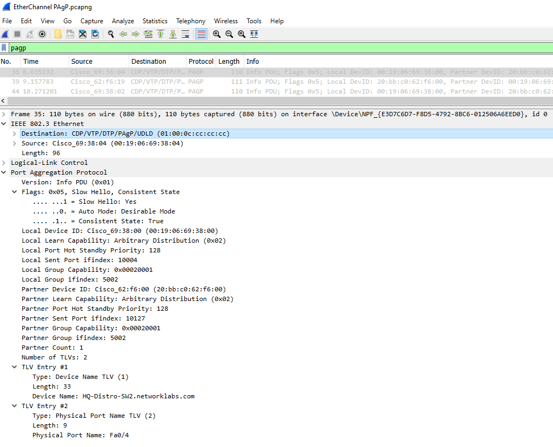Open a capture file folder icon

coord(58,34)
